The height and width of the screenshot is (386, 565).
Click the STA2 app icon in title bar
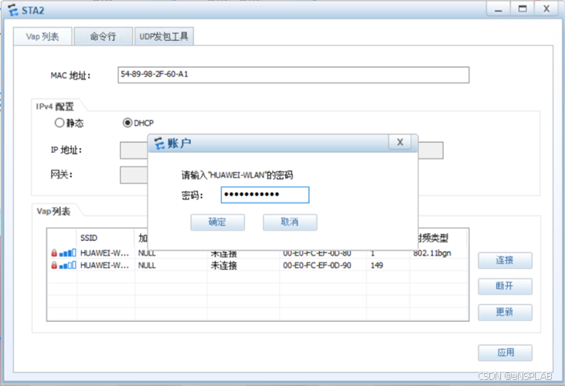13,10
